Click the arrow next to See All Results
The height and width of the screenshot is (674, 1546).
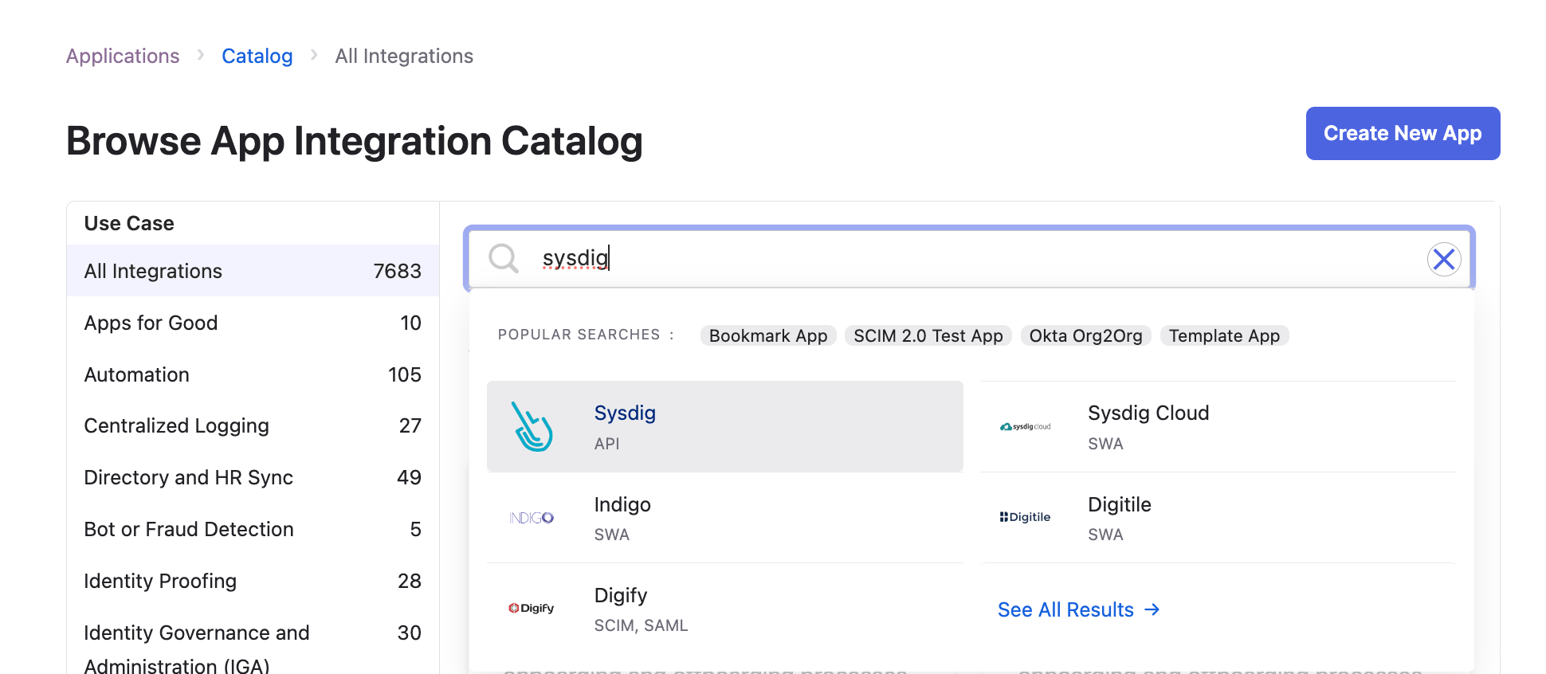[x=1152, y=609]
